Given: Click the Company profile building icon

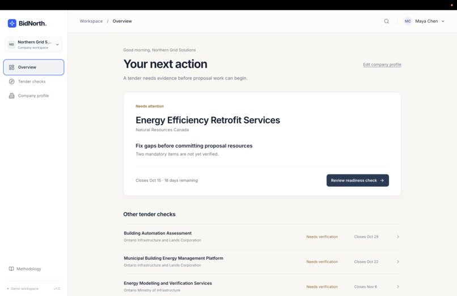Looking at the screenshot, I should pos(12,96).
